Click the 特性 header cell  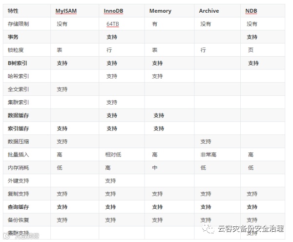click(x=13, y=11)
